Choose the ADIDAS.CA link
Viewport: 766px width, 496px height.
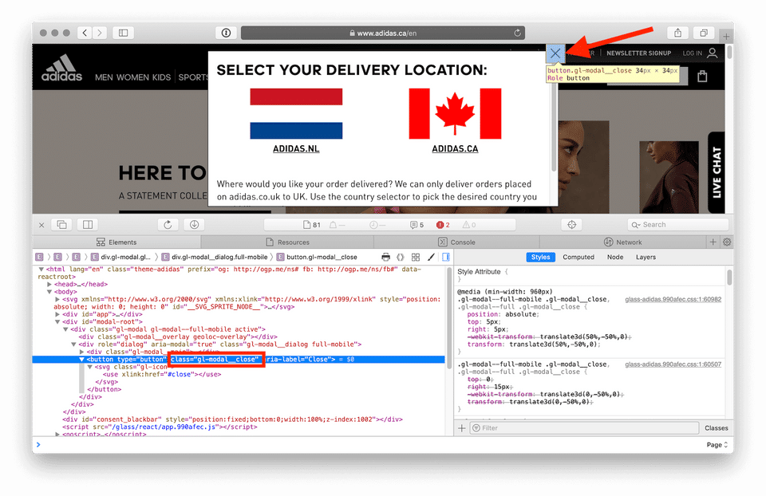pyautogui.click(x=455, y=149)
